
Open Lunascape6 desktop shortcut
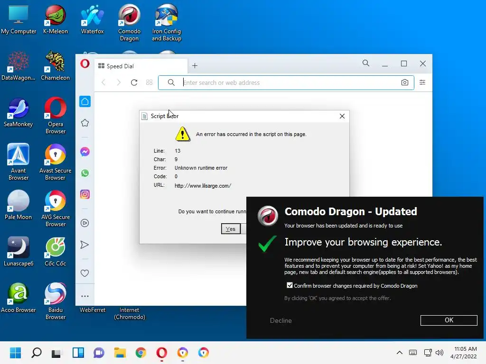(x=19, y=252)
